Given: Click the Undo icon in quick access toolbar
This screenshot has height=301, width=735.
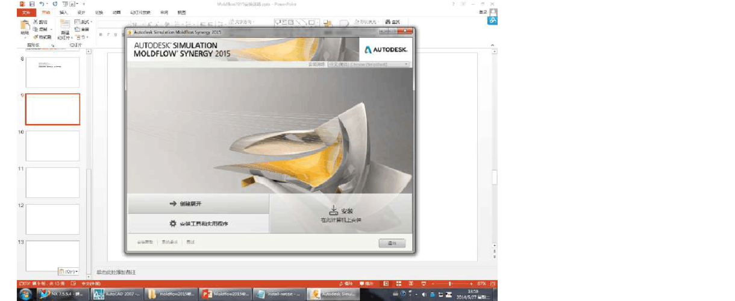Looking at the screenshot, I should click(x=42, y=4).
